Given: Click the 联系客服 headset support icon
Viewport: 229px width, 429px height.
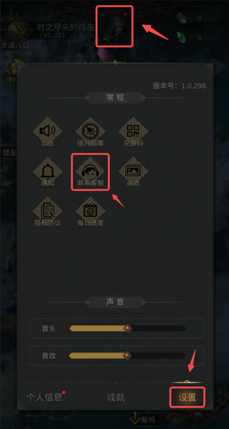Looking at the screenshot, I should [x=90, y=172].
